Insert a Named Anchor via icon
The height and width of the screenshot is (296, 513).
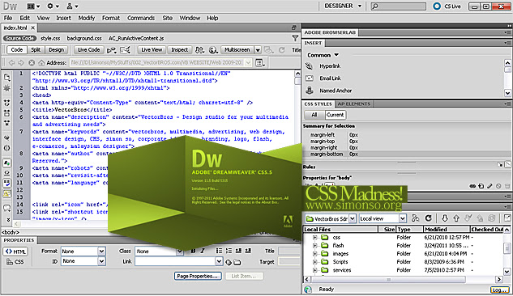(x=309, y=91)
